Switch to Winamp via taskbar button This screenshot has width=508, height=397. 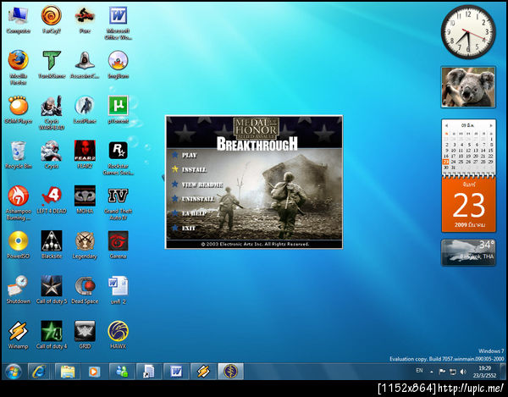(203, 372)
